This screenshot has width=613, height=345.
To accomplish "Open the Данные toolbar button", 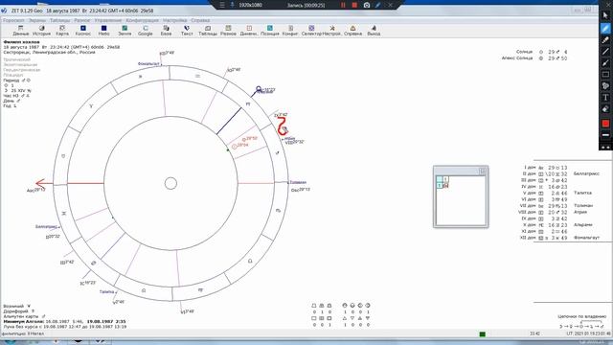I will coord(21,31).
